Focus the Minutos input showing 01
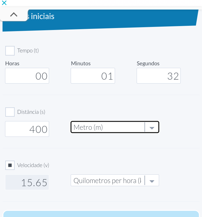 [93, 76]
